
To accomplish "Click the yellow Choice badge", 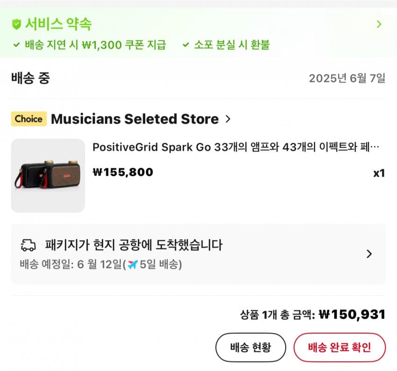I will point(29,119).
